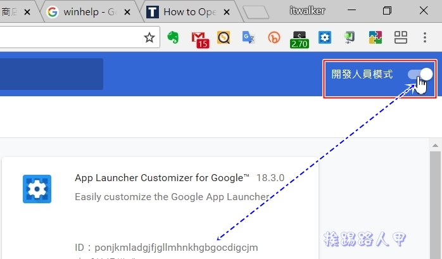Click the tab layout grid extension icon

[x=401, y=37]
